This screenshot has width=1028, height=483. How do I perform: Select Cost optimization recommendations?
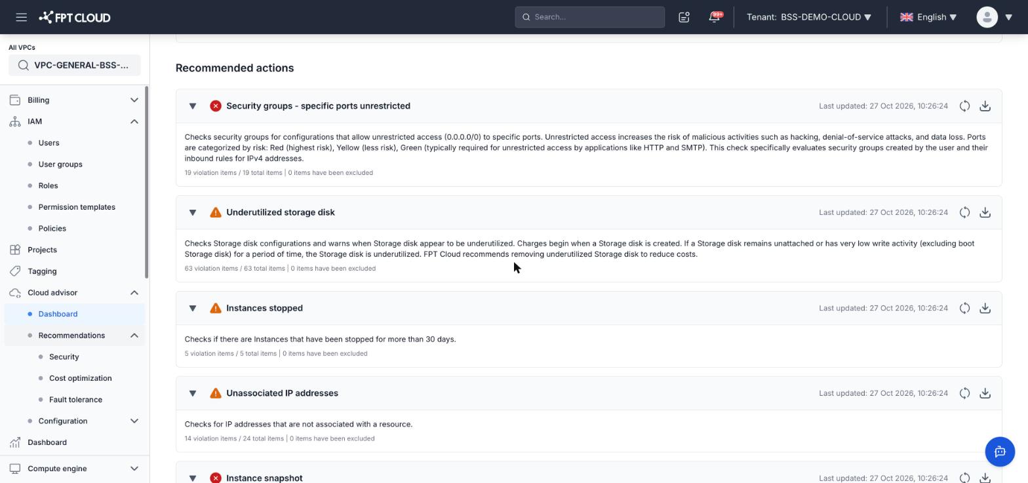pos(80,378)
